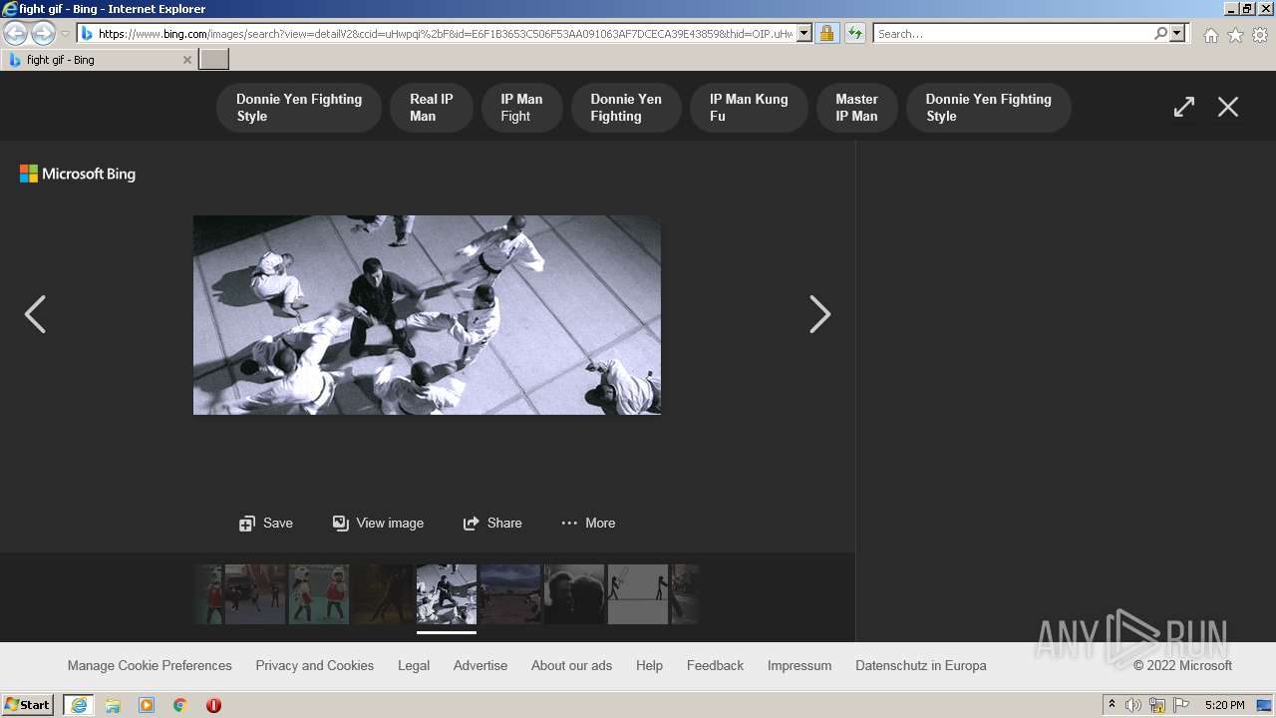1276x718 pixels.
Task: Click the Microsoft Bing logo
Action: click(78, 174)
